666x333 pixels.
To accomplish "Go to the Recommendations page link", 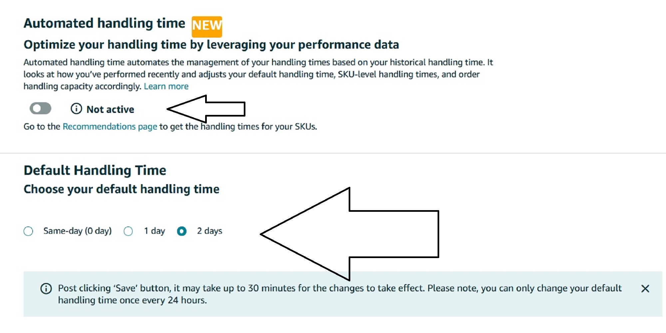I will [110, 127].
